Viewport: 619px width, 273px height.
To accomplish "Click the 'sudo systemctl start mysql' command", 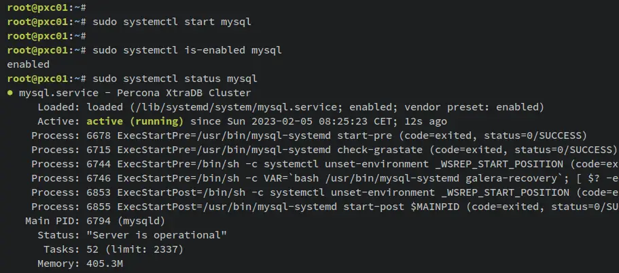I will point(172,22).
